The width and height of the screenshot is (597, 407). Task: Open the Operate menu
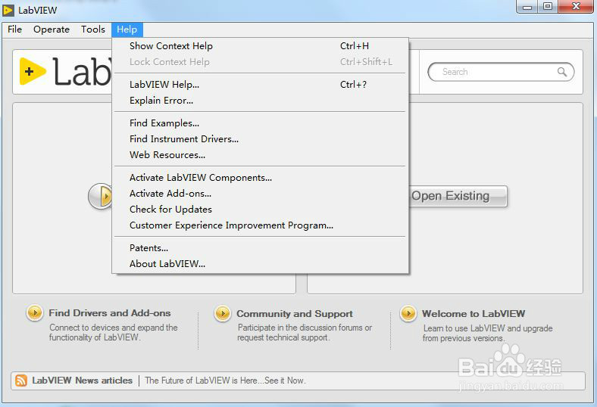coord(52,30)
